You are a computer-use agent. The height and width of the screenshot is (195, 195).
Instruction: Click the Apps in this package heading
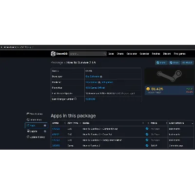pos(73,116)
